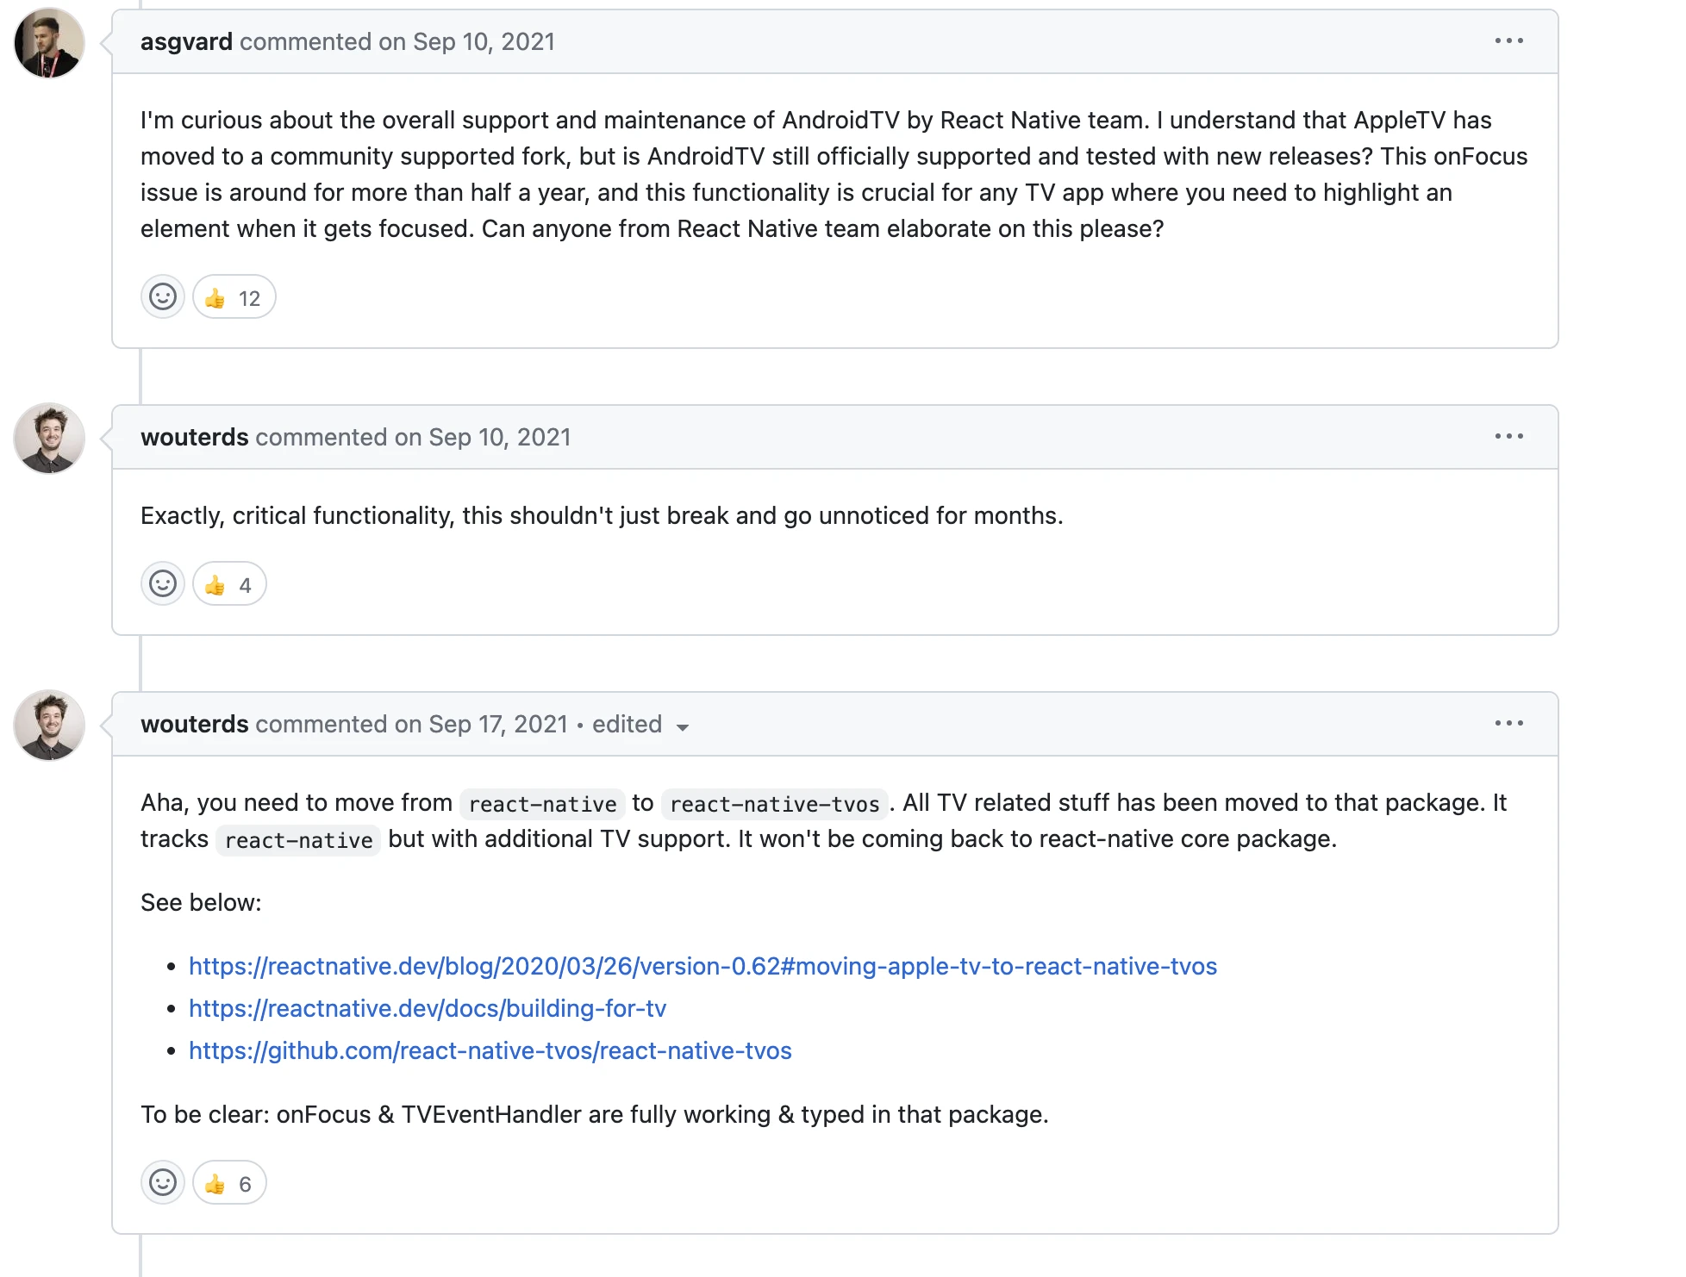Click wouterds avatar beside Sep 10 comment

pyautogui.click(x=49, y=438)
